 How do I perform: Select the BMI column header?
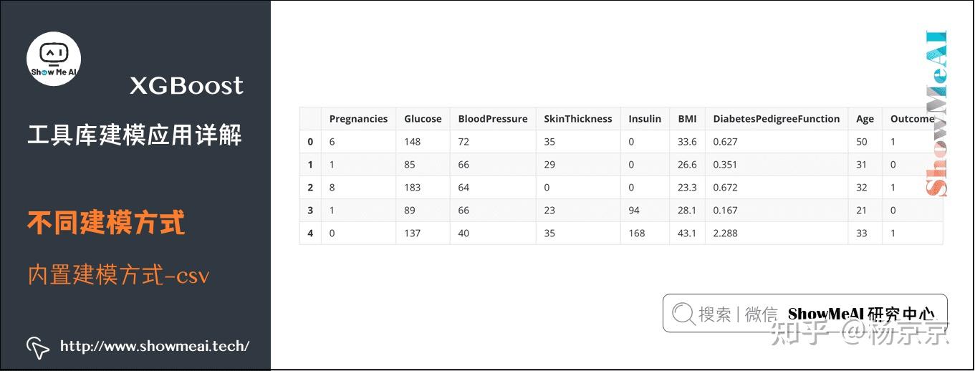pyautogui.click(x=687, y=119)
